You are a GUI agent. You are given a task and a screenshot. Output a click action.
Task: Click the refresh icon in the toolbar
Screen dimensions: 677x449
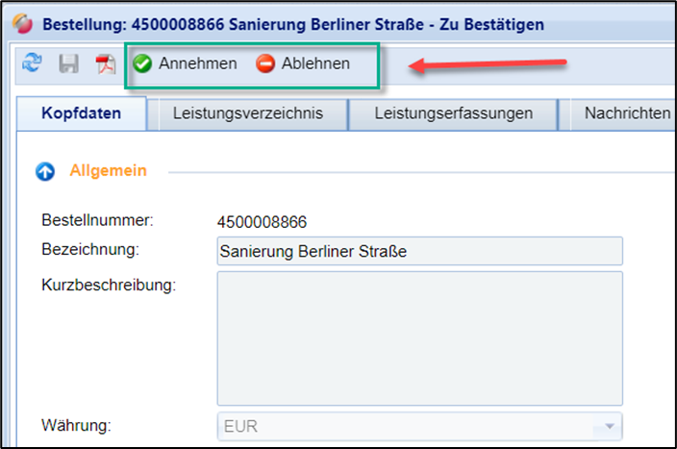(33, 64)
